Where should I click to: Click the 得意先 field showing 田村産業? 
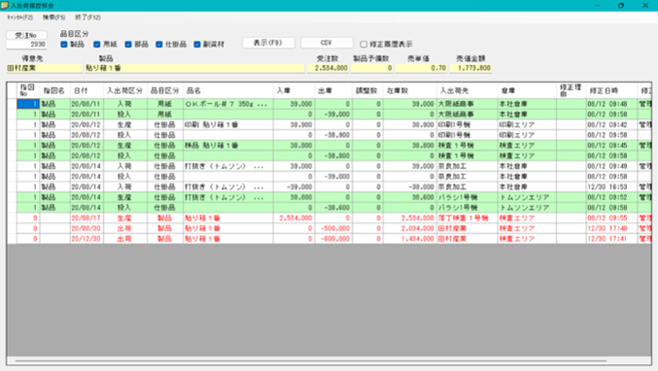click(44, 68)
